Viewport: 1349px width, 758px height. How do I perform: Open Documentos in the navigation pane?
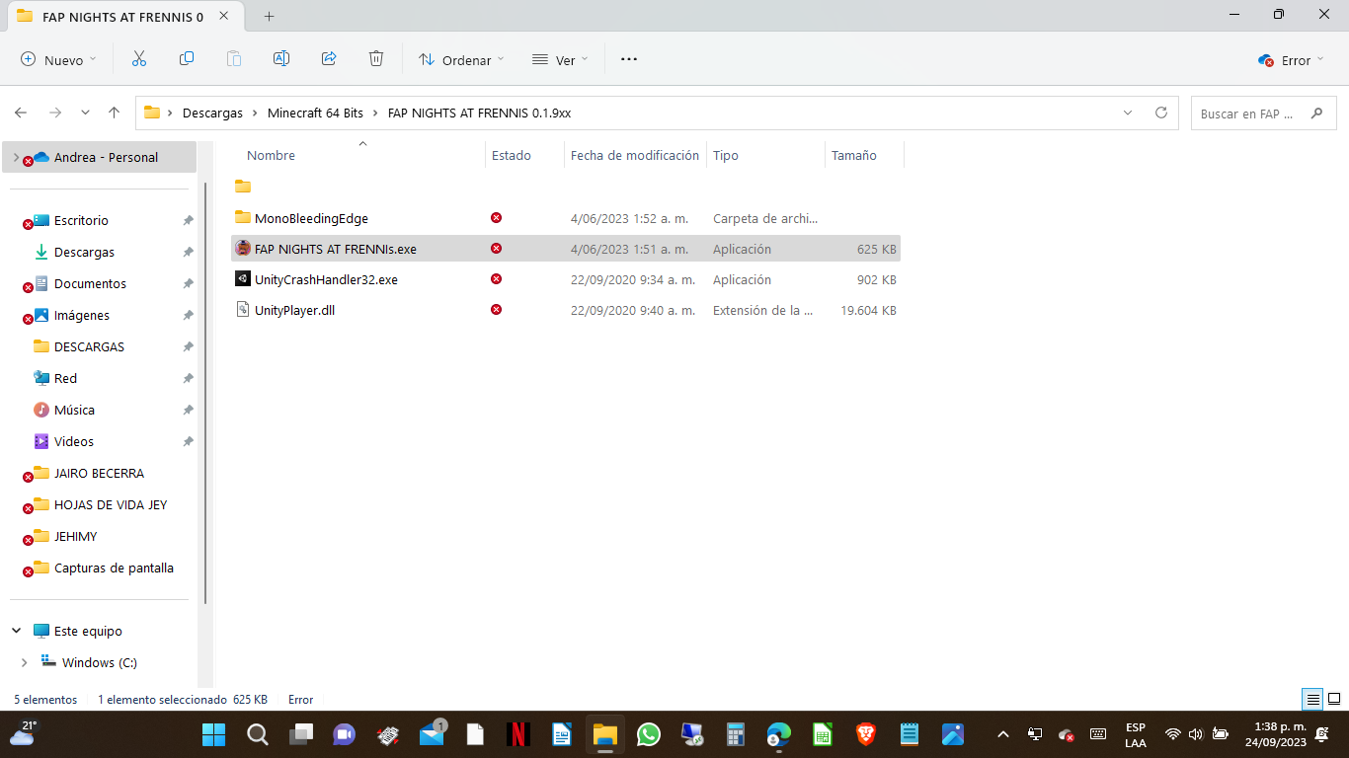90,283
